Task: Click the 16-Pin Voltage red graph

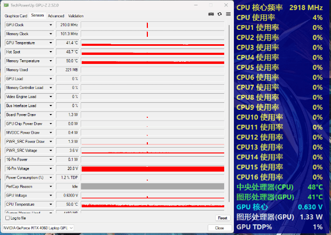Action: click(x=153, y=168)
